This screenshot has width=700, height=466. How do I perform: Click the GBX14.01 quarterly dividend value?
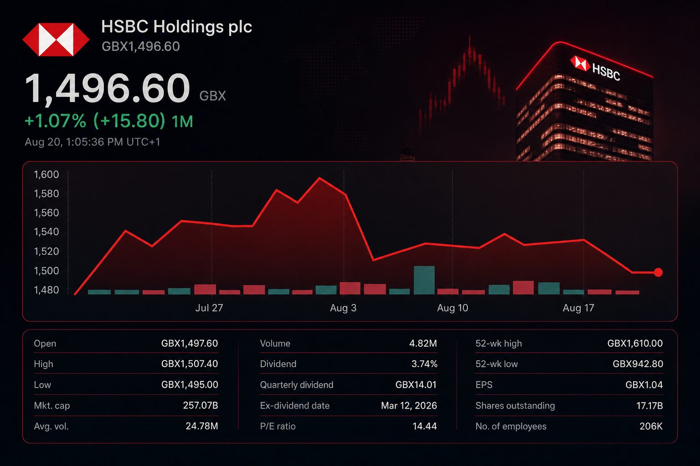416,385
